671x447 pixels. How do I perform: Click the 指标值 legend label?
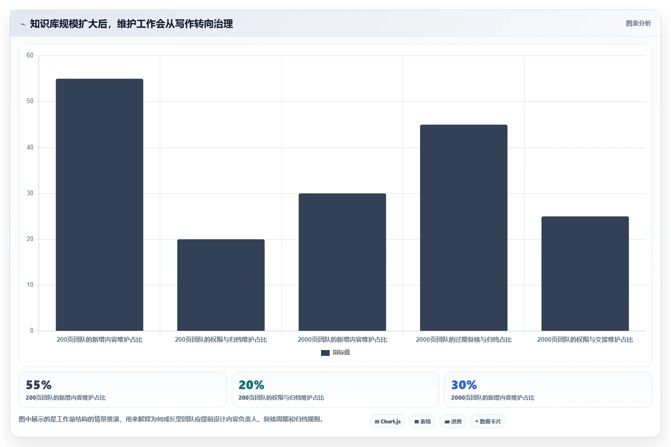tap(341, 352)
